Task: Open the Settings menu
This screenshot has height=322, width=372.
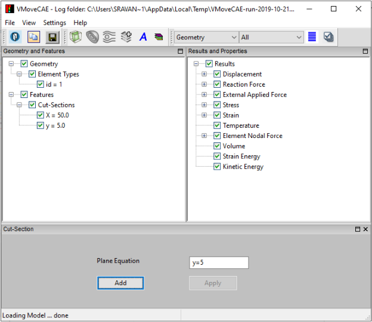Action: pyautogui.click(x=55, y=23)
